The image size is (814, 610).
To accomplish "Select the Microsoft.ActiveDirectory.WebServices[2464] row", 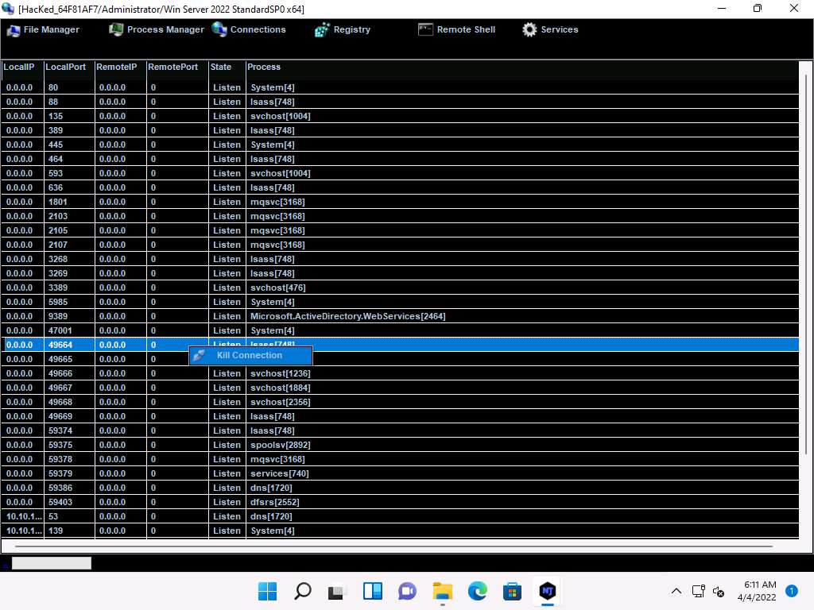I will (347, 316).
